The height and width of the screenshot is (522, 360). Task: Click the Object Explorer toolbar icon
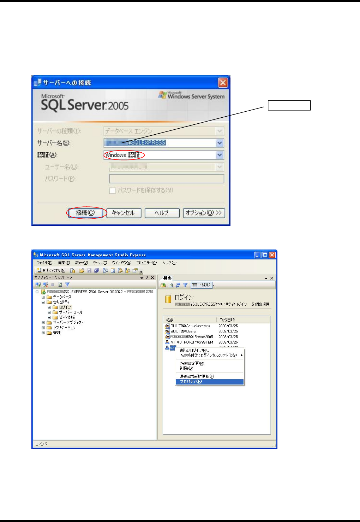[x=120, y=271]
